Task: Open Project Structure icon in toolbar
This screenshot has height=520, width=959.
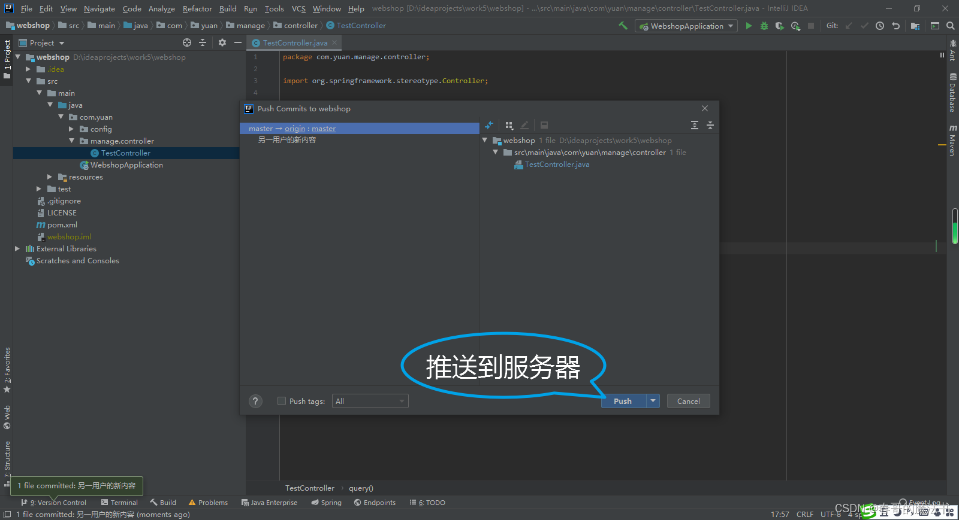Action: tap(915, 26)
